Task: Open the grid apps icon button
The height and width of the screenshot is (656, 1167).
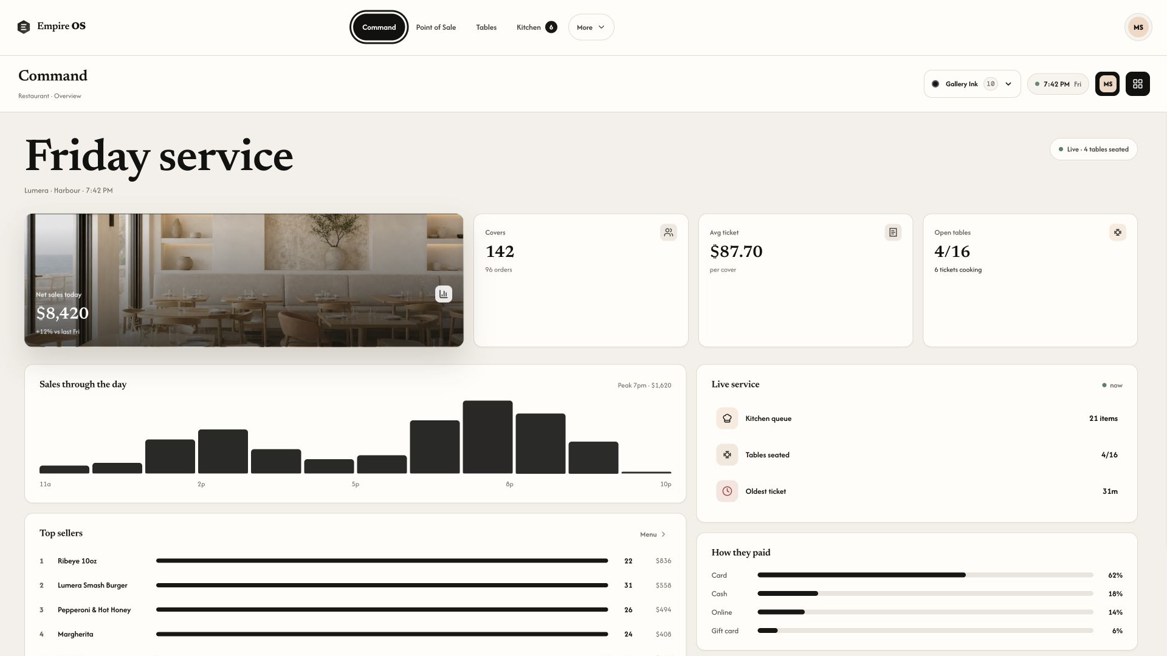Action: click(1137, 84)
